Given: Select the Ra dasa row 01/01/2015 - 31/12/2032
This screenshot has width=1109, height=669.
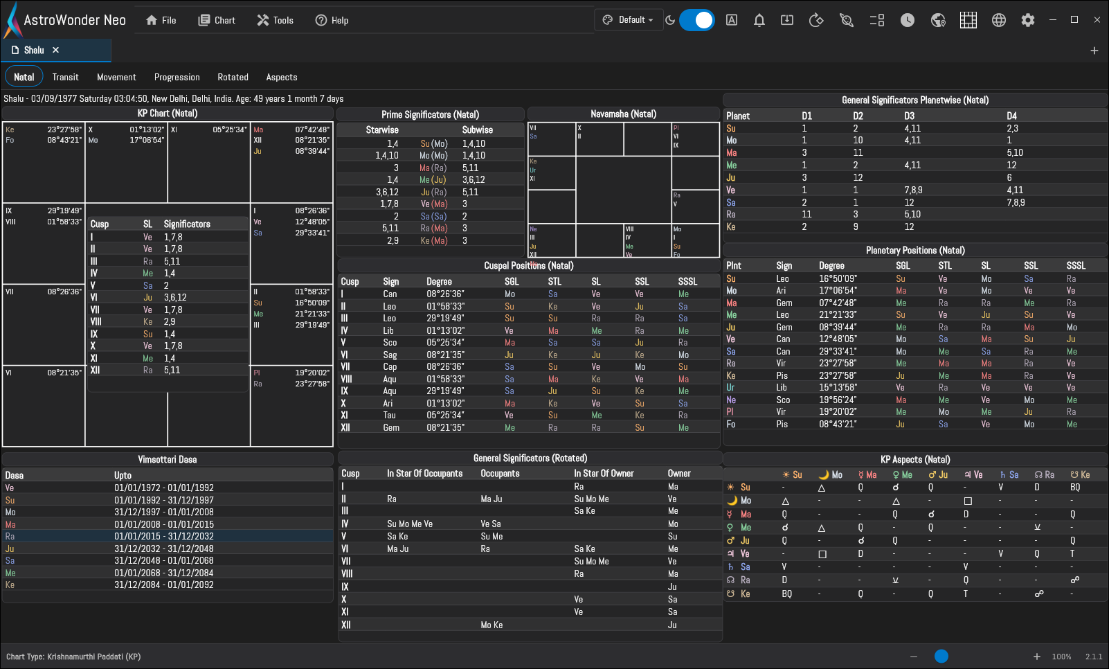Looking at the screenshot, I should tap(168, 536).
